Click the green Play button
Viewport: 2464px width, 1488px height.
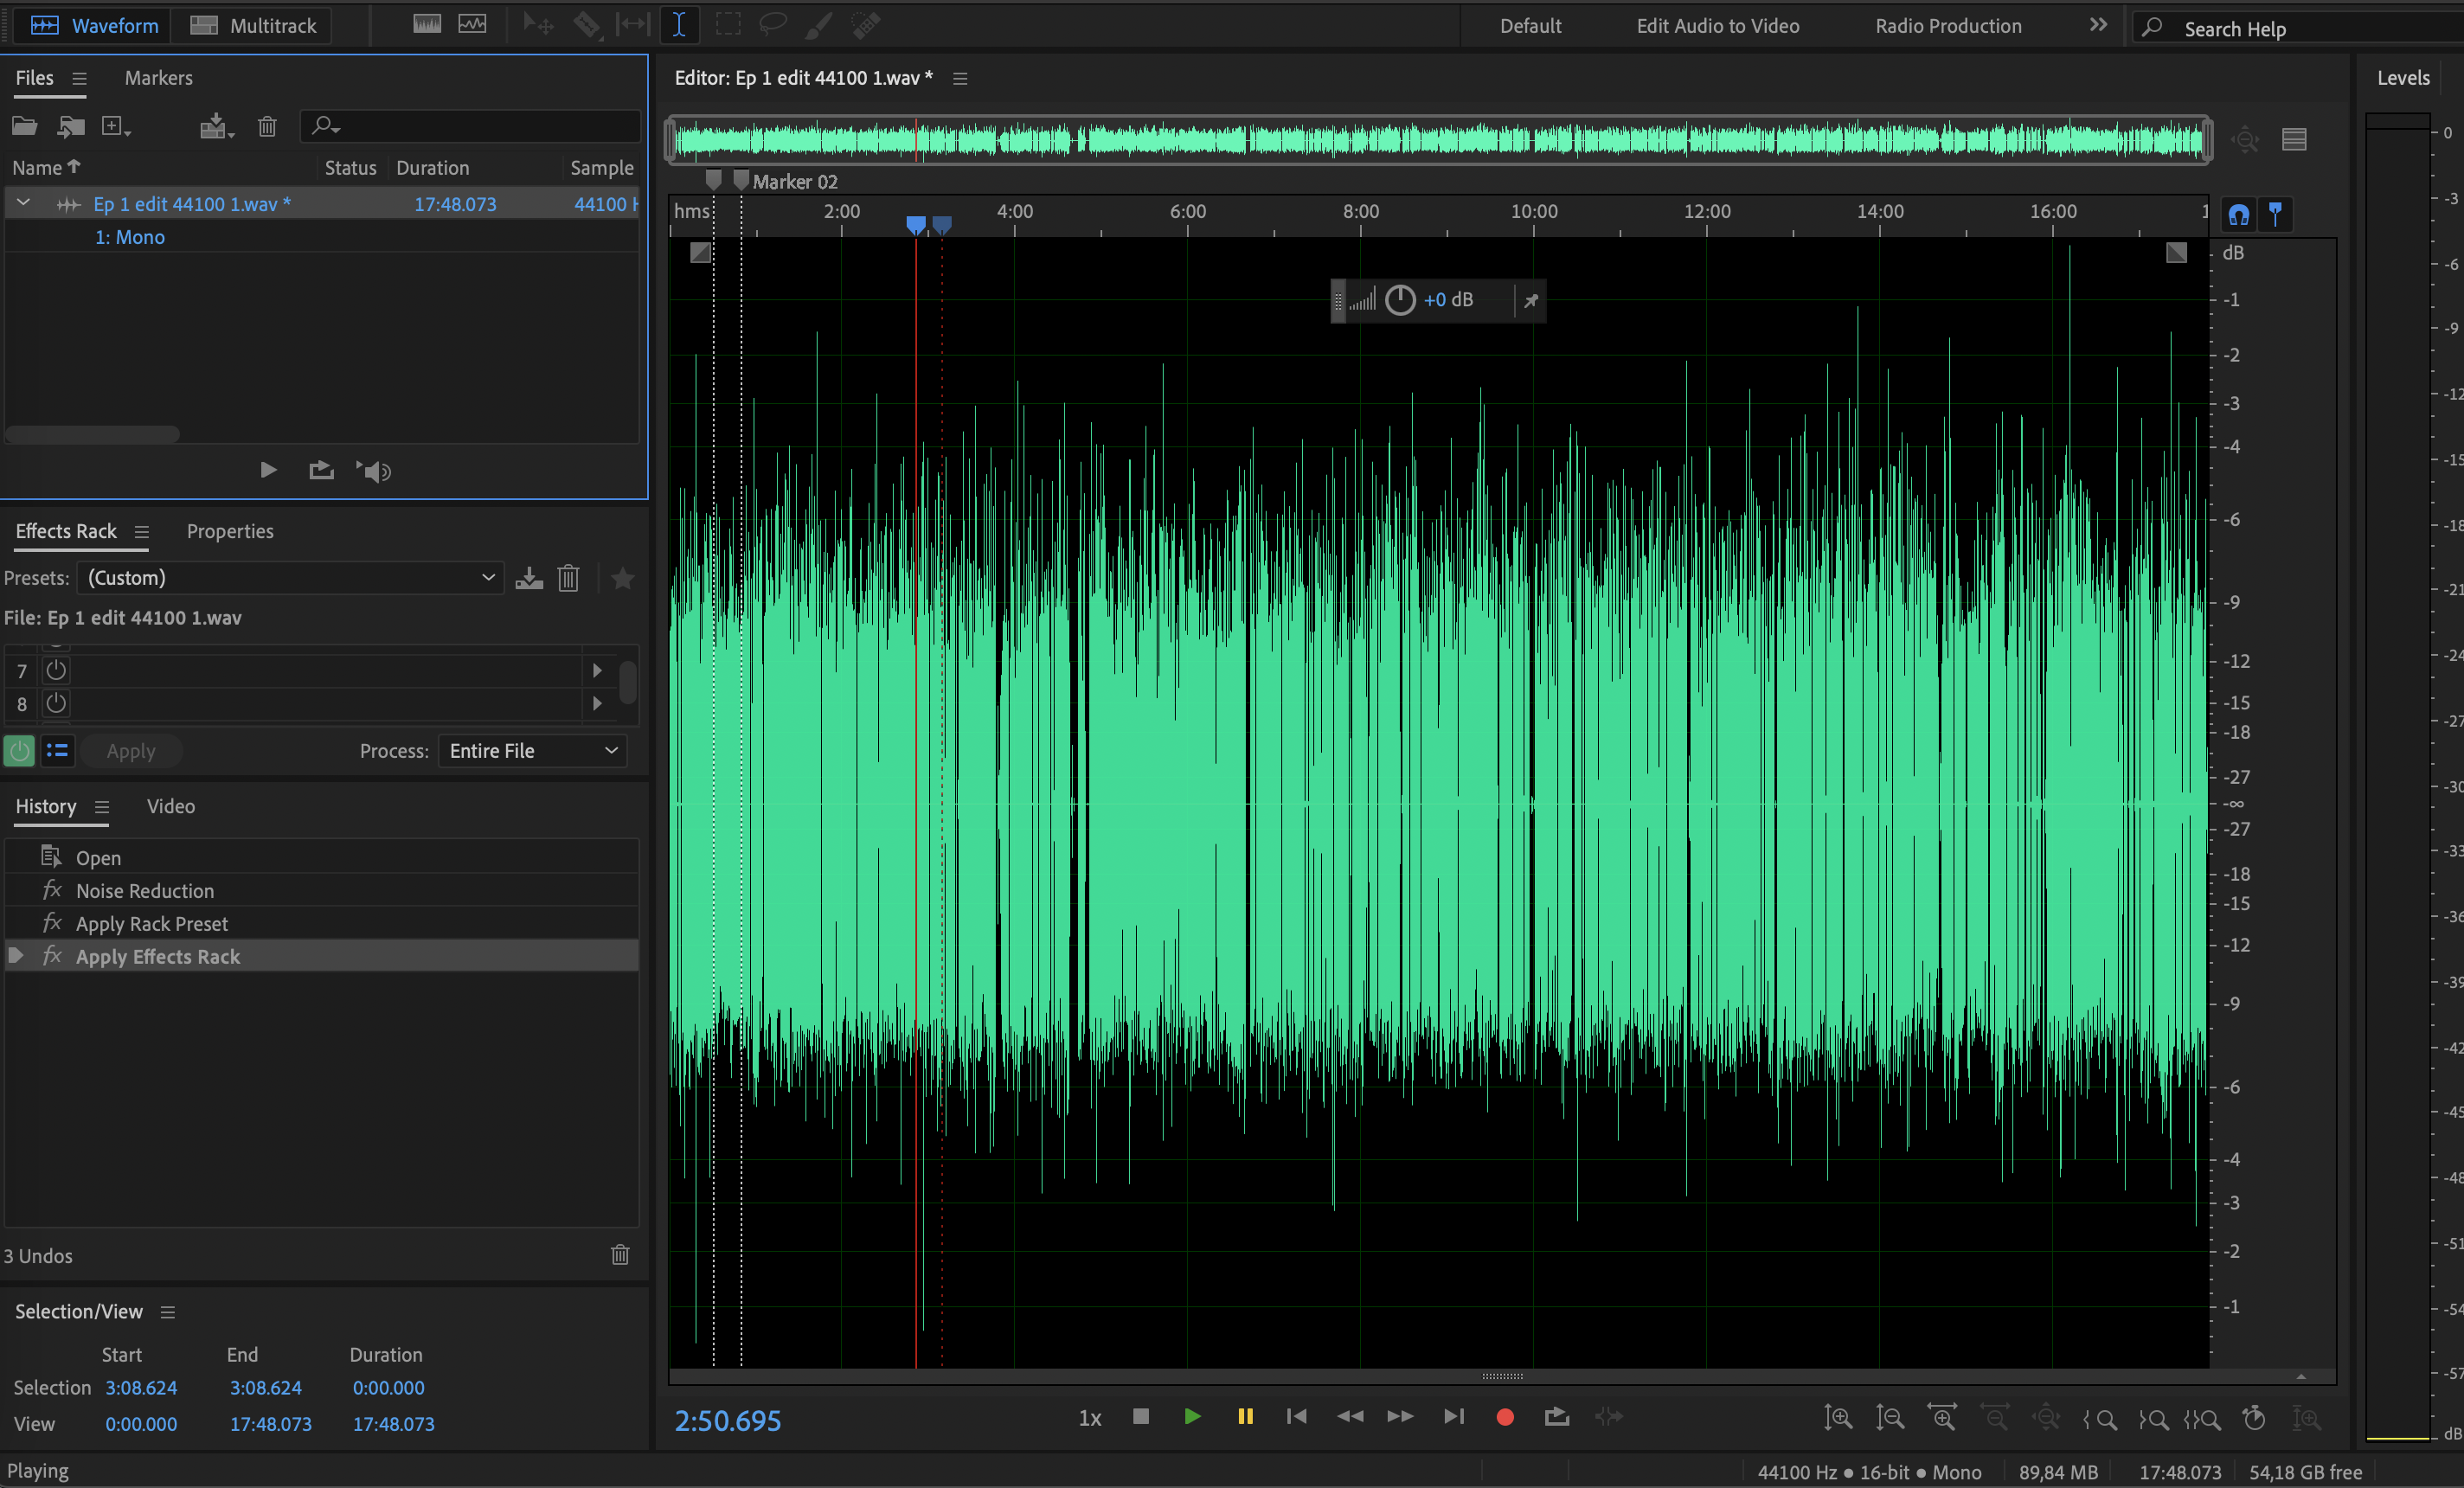tap(1192, 1416)
